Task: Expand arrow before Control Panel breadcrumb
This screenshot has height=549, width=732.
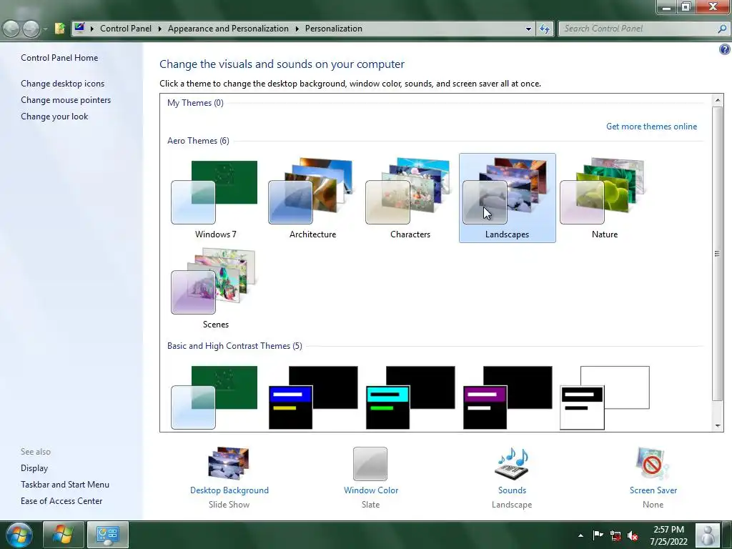Action: pyautogui.click(x=92, y=29)
